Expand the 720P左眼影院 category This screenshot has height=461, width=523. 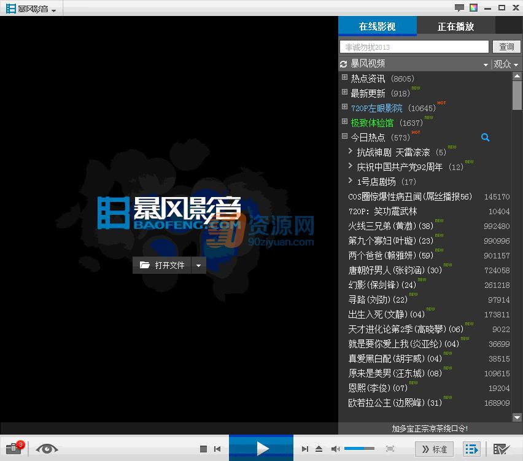(x=344, y=106)
